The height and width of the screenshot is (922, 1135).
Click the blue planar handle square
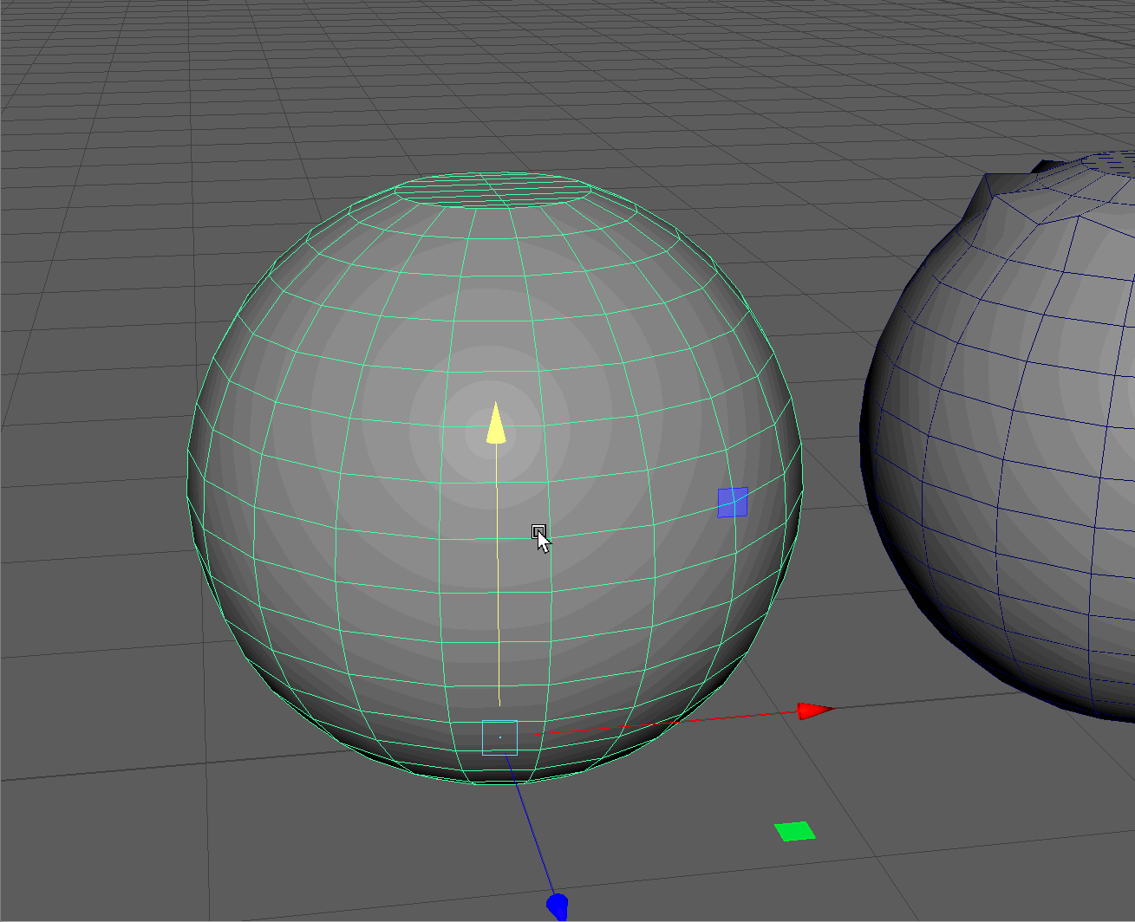(x=733, y=503)
